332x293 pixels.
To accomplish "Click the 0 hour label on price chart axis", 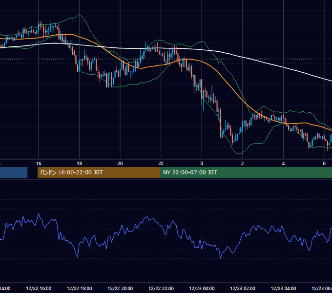I will coord(202,164).
